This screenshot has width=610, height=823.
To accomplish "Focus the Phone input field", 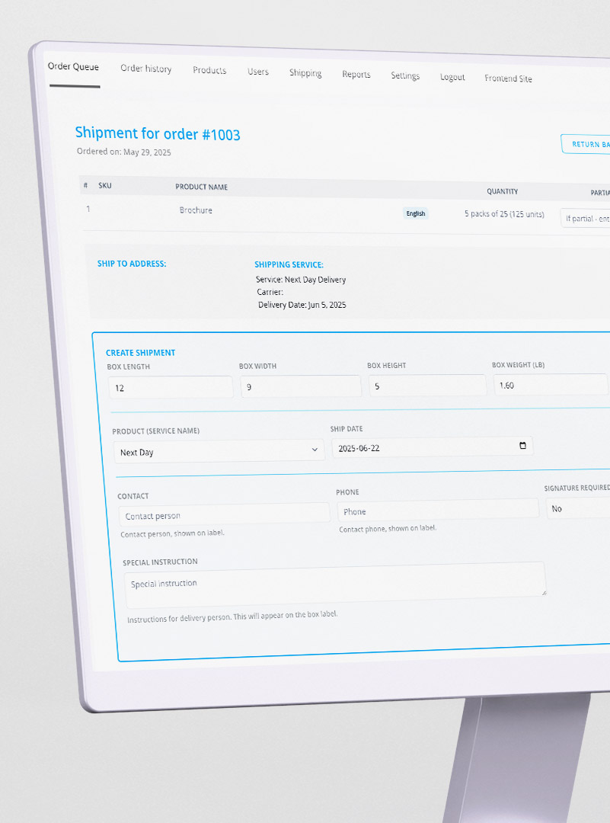I will [x=438, y=511].
